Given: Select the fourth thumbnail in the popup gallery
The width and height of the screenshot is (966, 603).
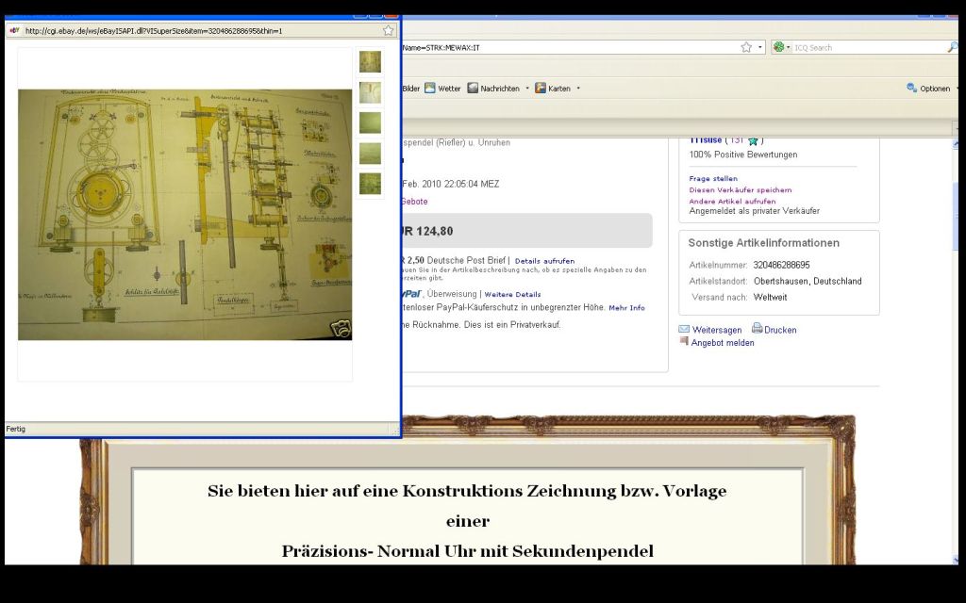Looking at the screenshot, I should (370, 154).
